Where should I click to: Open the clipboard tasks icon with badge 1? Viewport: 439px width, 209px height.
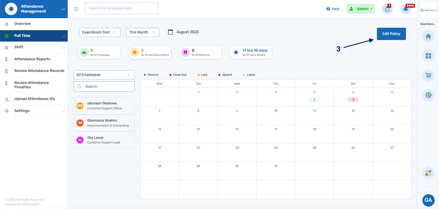pos(387,9)
